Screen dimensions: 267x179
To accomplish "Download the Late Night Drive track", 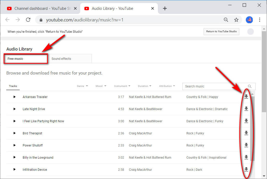I will [246, 109].
